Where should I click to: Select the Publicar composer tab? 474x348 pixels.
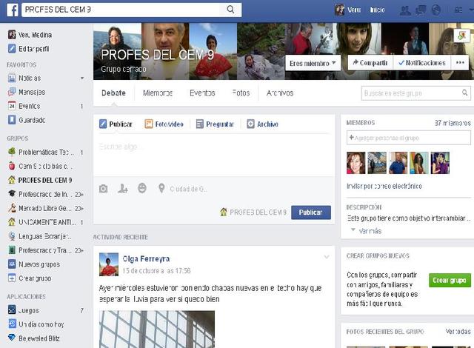pos(116,124)
